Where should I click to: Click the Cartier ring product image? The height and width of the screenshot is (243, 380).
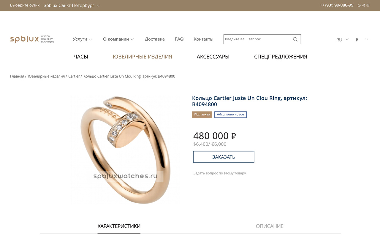(125, 150)
